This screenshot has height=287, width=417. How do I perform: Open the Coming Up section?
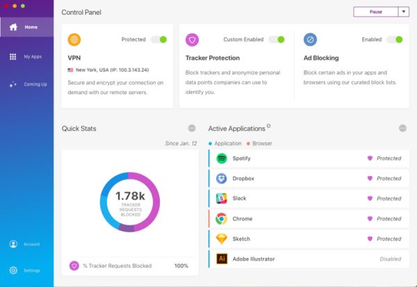pyautogui.click(x=26, y=85)
